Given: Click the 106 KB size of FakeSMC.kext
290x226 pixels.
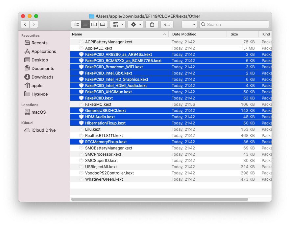Looking at the screenshot, I should [248, 104].
